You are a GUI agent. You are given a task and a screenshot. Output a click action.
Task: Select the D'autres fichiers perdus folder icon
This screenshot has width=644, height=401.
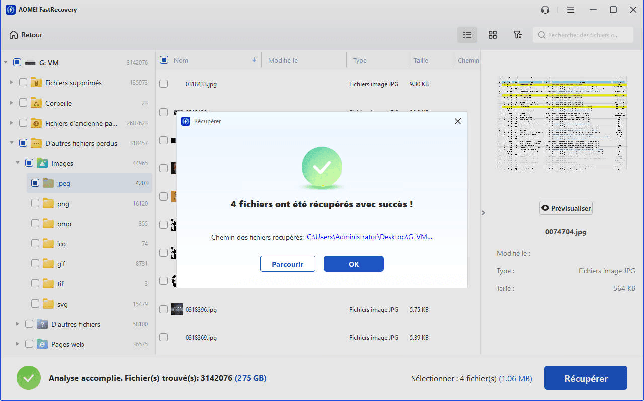pyautogui.click(x=36, y=143)
